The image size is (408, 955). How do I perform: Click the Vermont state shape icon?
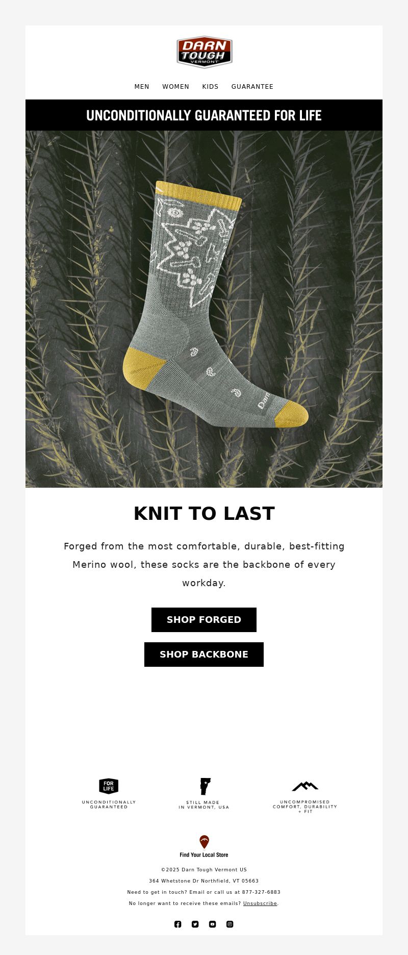pos(205,786)
